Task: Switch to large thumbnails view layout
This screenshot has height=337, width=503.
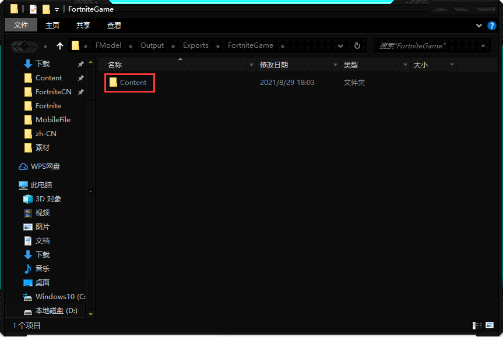Action: pos(490,325)
